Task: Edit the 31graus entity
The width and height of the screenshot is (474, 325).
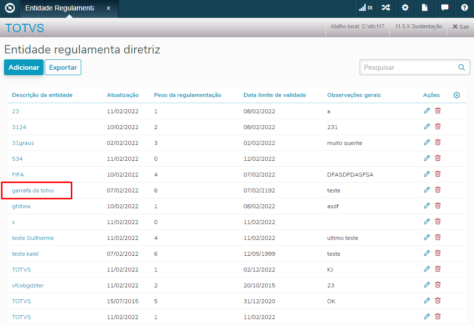Action: tap(427, 142)
